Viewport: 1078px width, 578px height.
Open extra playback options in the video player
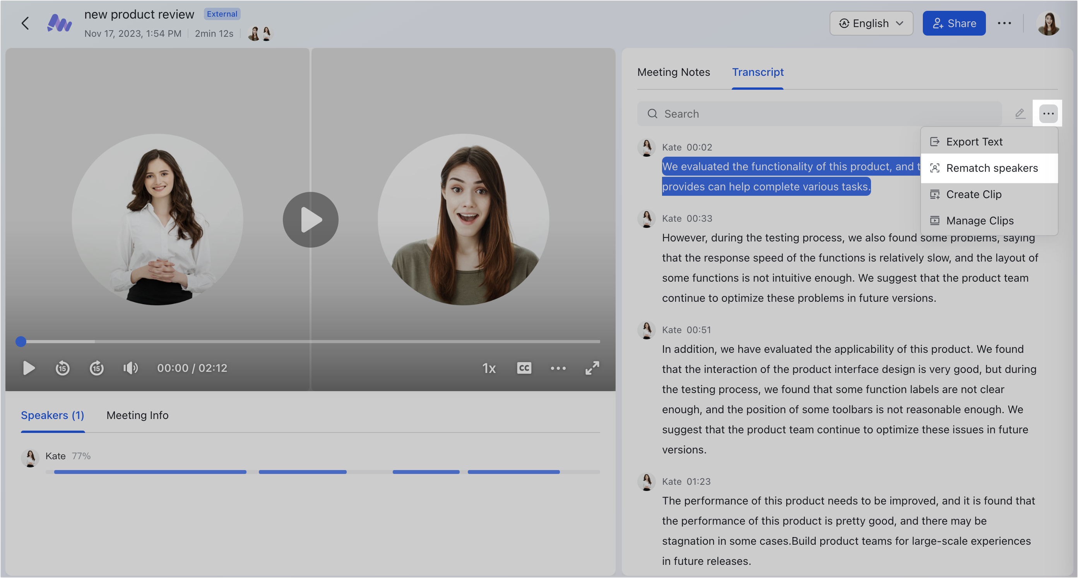click(x=558, y=368)
